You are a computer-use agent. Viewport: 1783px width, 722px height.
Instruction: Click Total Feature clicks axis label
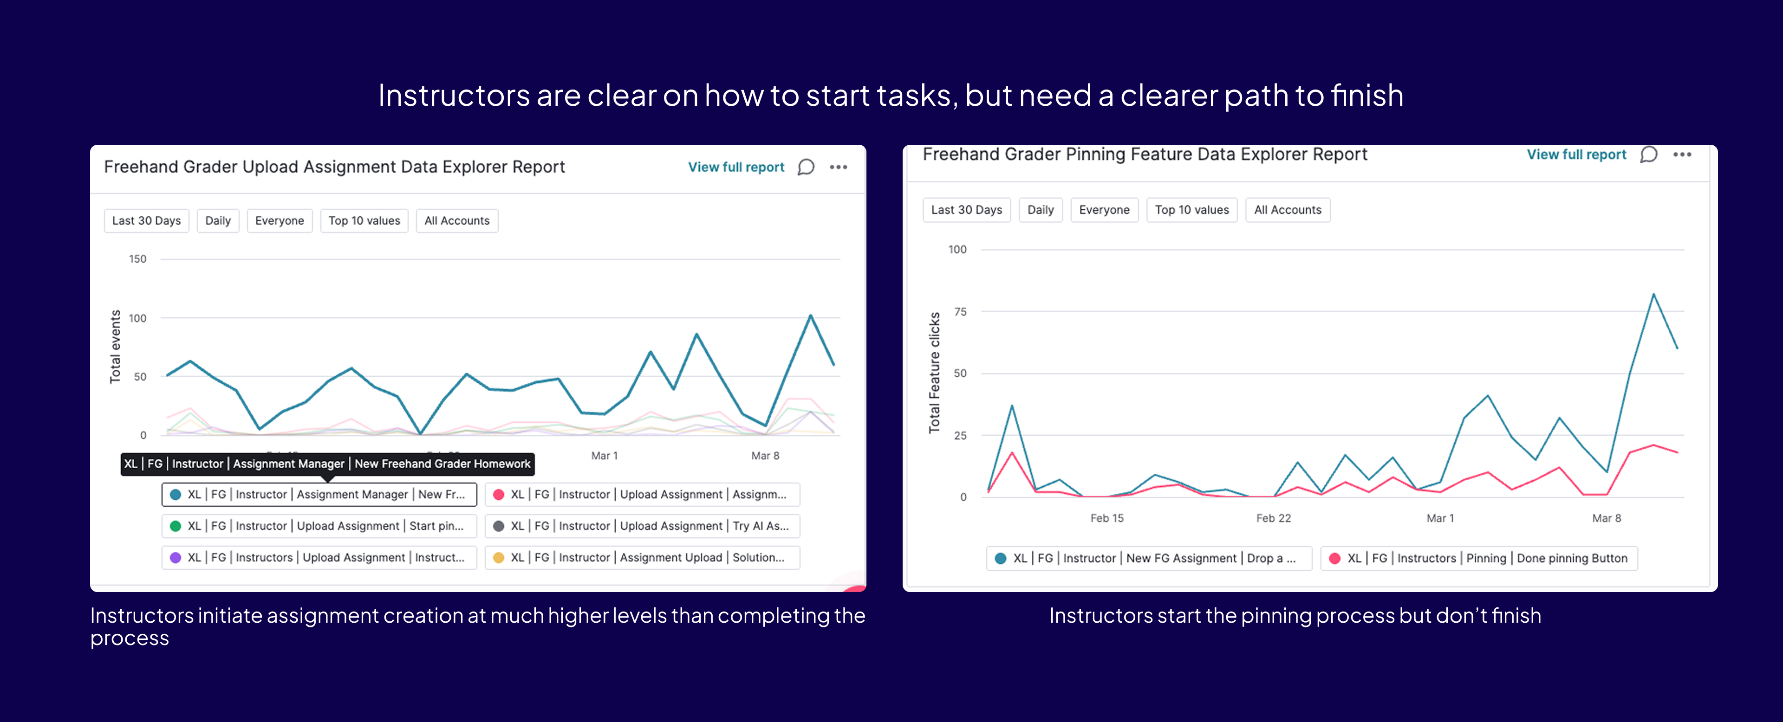pyautogui.click(x=934, y=373)
